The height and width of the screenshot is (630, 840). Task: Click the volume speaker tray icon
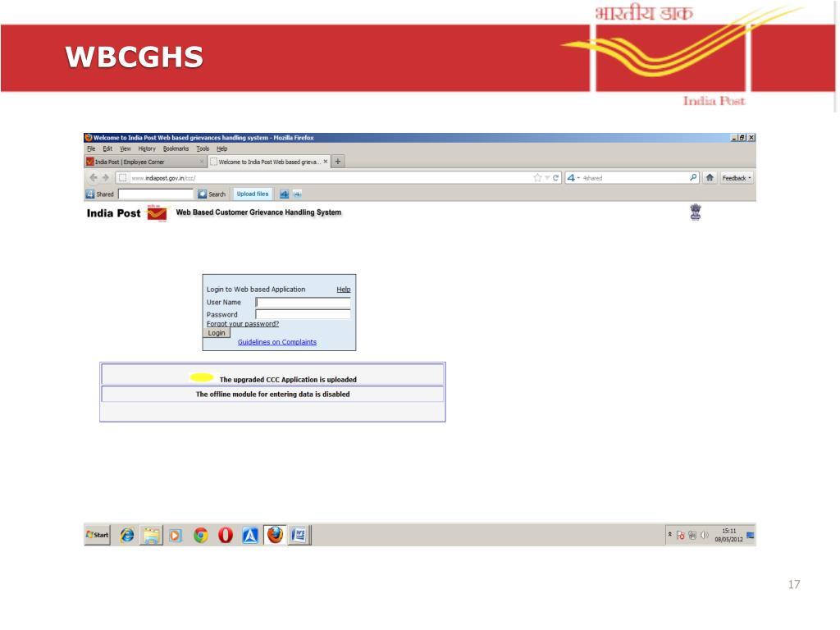(x=705, y=535)
